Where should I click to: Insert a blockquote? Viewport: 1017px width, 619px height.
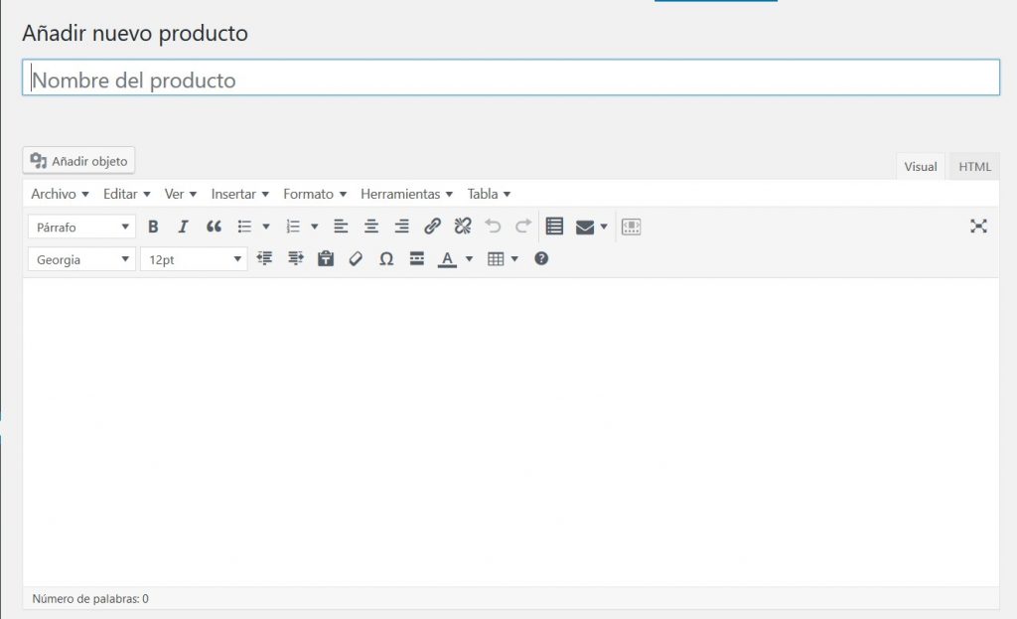coord(214,227)
